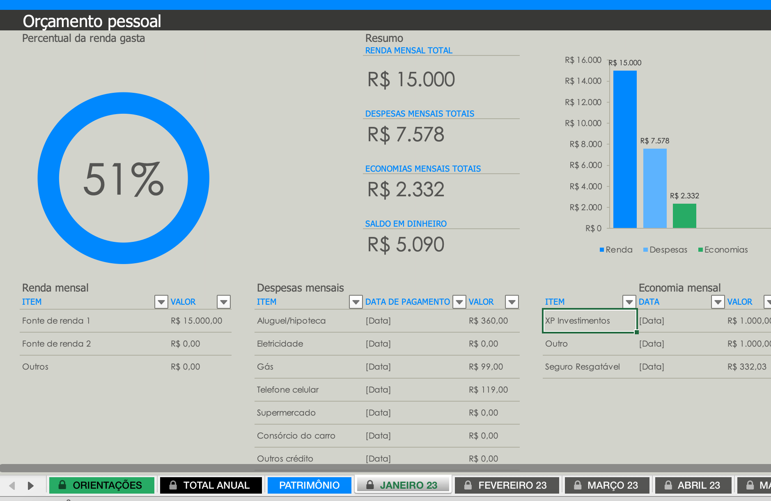Click the green Economias bar in chart
The height and width of the screenshot is (501, 771).
684,216
